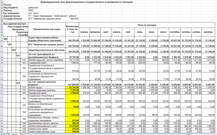Viewport: 217px width, 135px height.
Task: Select the 'План по месяцам' merged header
Action: click(x=147, y=25)
